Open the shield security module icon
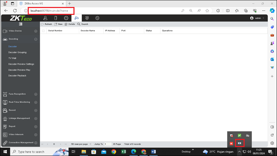Screen dimensions: 277x156 point(87,18)
